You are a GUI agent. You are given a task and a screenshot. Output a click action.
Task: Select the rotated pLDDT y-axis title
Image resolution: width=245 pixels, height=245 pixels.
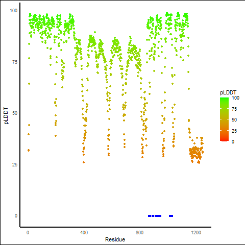coord(6,115)
